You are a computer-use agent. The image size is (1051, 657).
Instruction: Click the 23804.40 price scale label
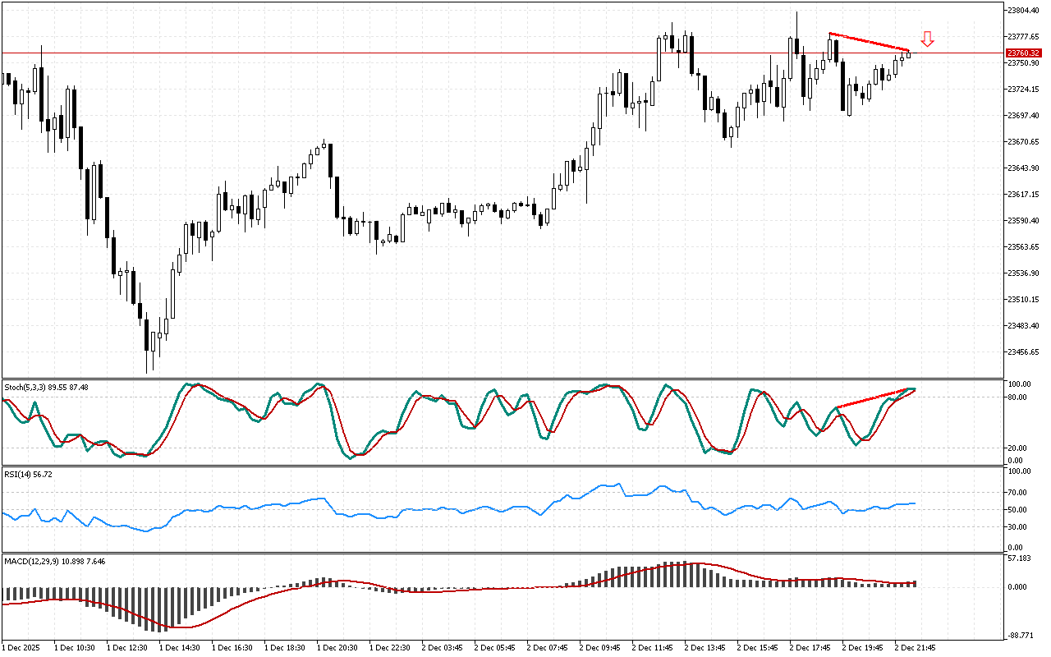[x=1023, y=10]
